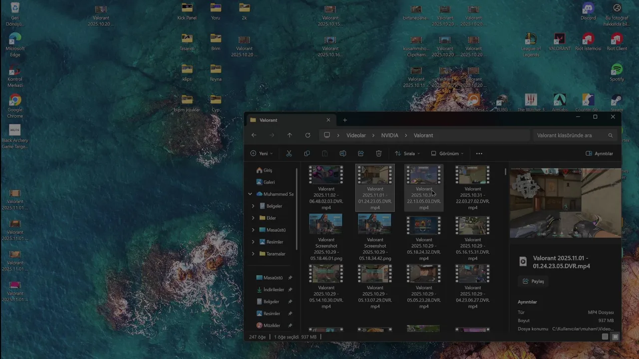Expand the Ekler tree folder
Viewport: 639px width, 359px height.
point(253,218)
